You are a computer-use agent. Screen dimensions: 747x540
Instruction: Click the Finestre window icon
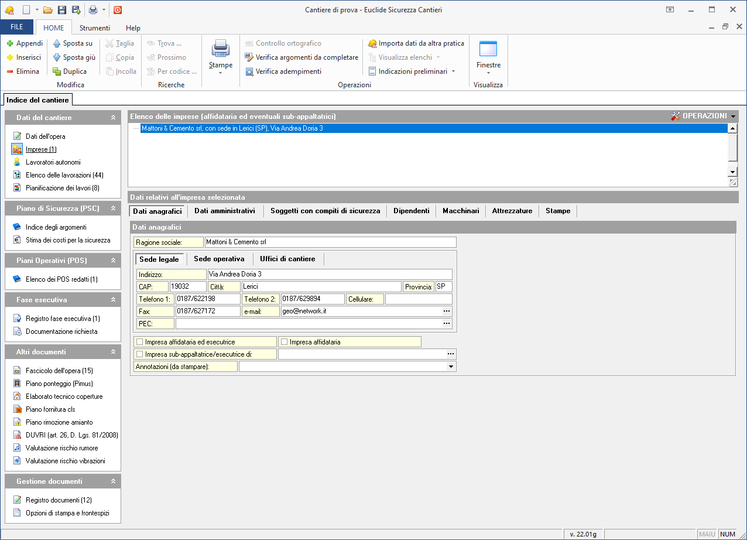[x=488, y=49]
